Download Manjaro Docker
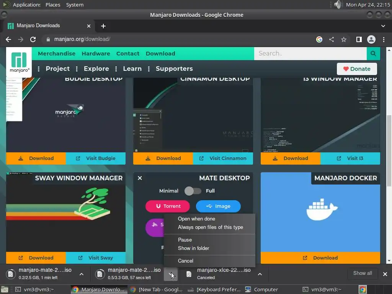 320,258
